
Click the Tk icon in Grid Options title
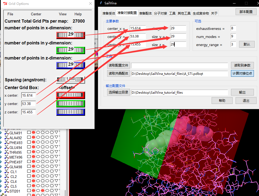(x=5, y=3)
